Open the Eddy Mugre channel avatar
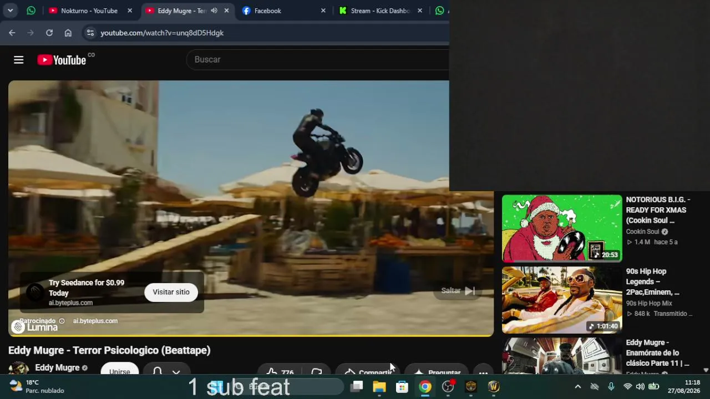This screenshot has height=399, width=710. pyautogui.click(x=18, y=368)
